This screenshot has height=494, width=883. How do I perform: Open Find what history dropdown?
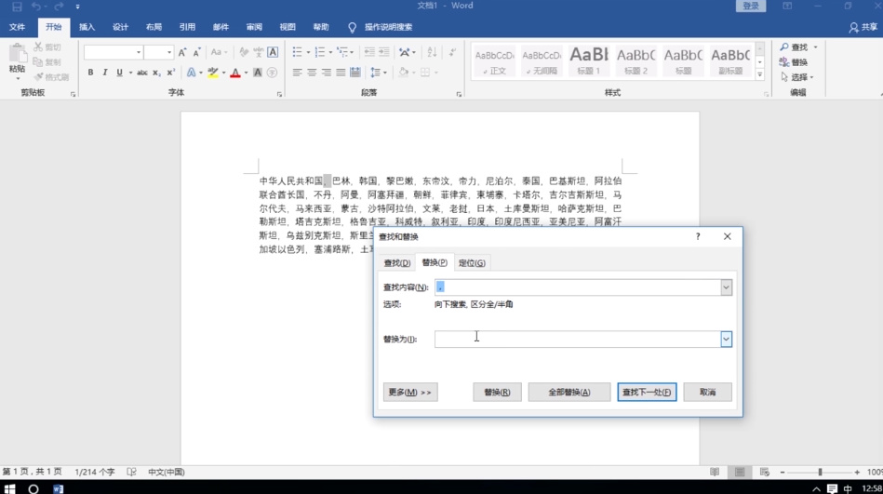726,287
